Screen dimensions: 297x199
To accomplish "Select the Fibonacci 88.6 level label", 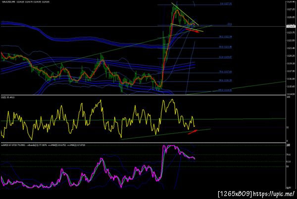I will [x=225, y=80].
